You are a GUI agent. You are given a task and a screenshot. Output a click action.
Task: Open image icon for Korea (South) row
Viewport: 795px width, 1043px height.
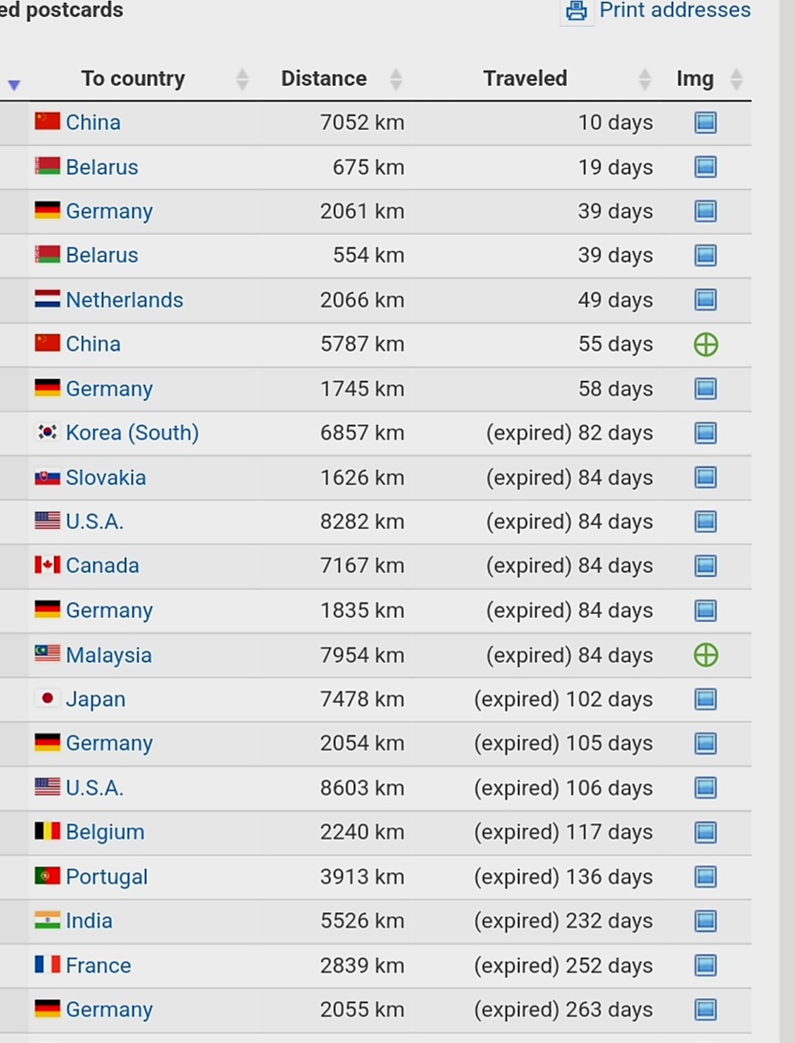click(705, 433)
